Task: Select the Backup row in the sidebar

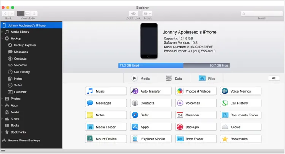Action: (x=32, y=38)
